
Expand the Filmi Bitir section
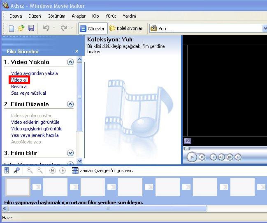click(x=70, y=153)
